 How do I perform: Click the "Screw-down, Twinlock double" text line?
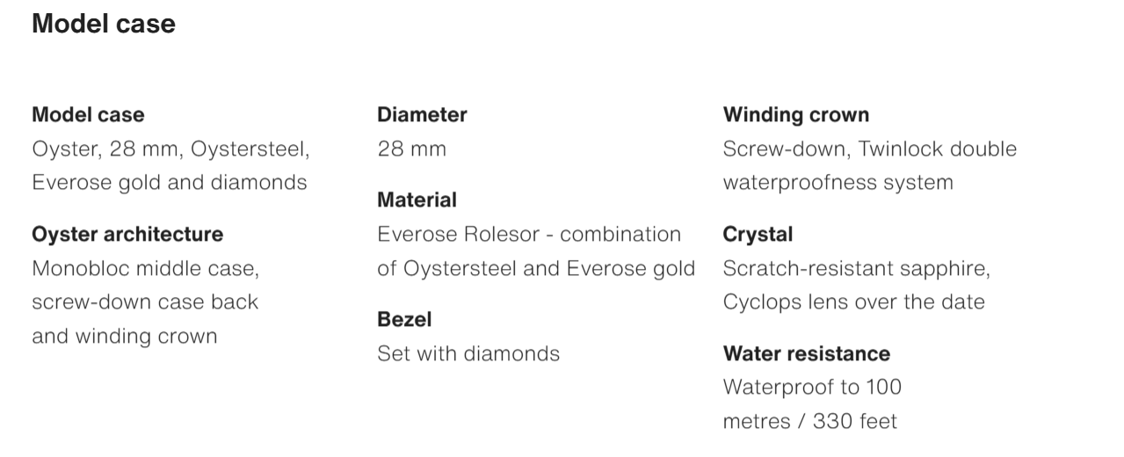[x=869, y=149]
